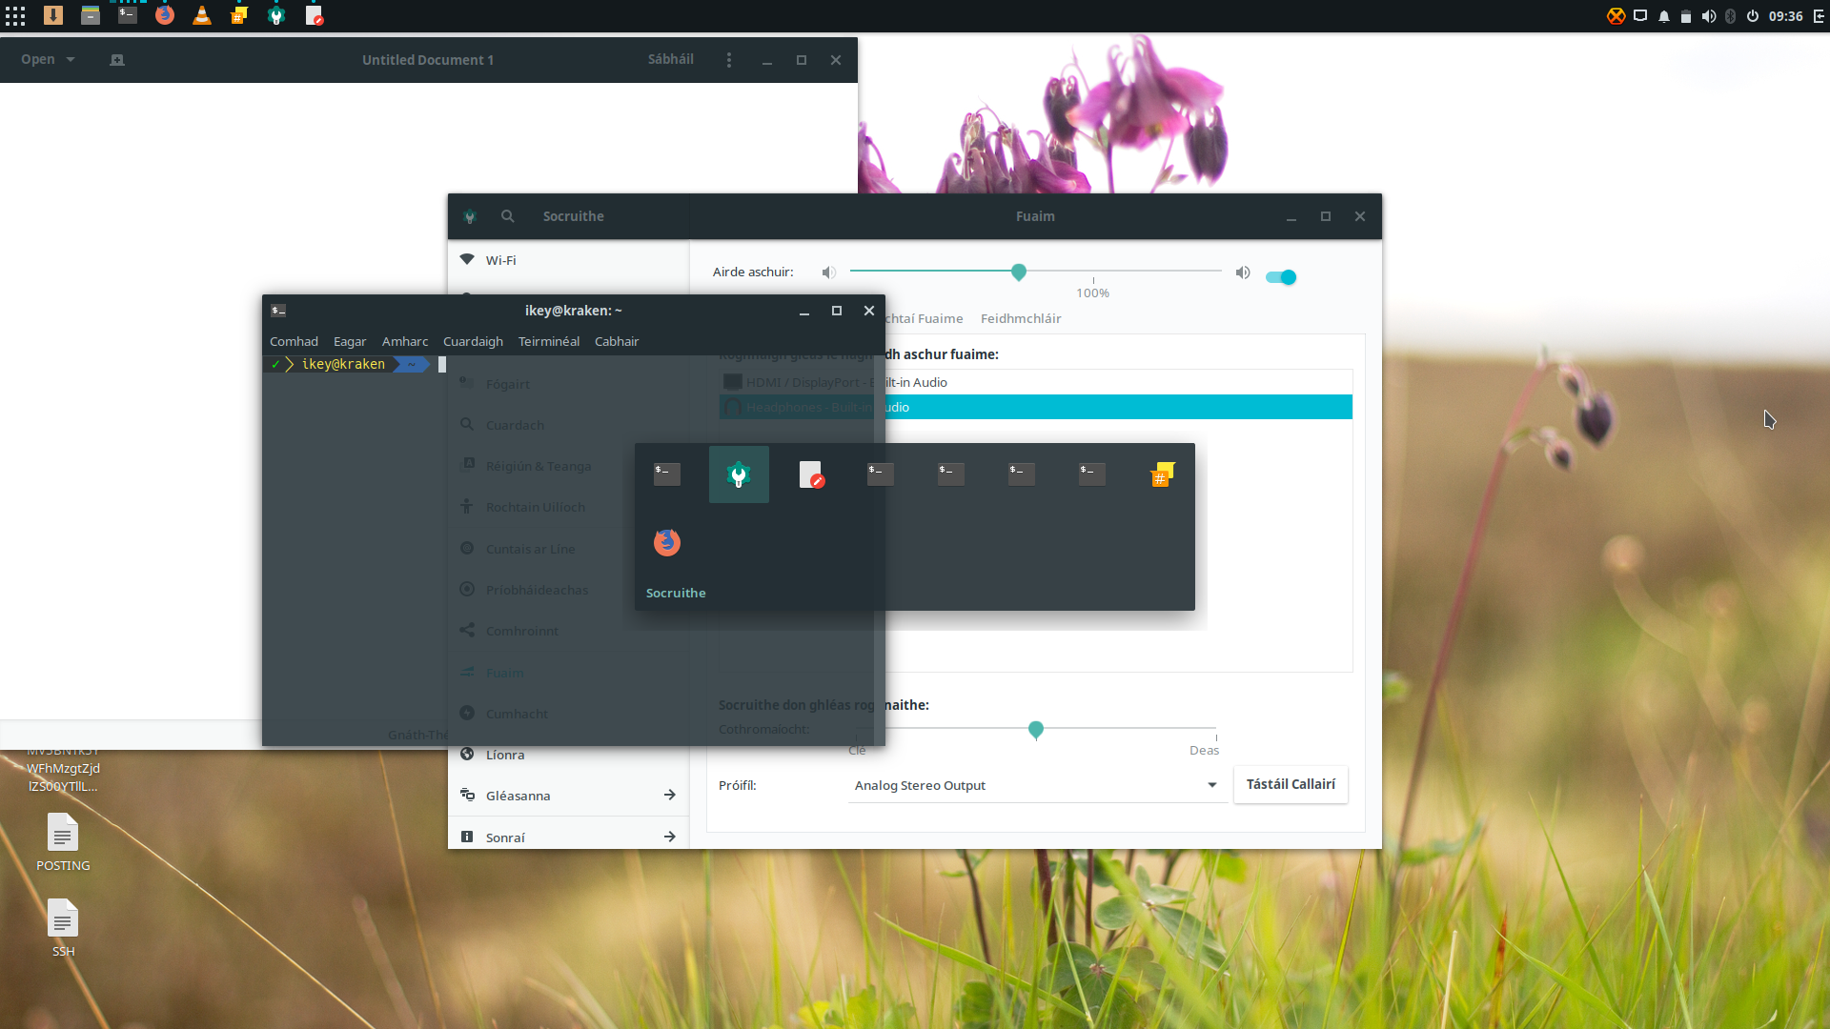This screenshot has width=1830, height=1029.
Task: Select the POSTING file on the desktop
Action: (63, 842)
